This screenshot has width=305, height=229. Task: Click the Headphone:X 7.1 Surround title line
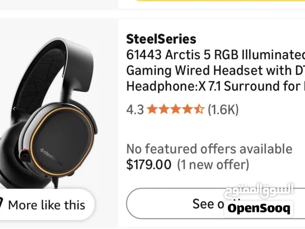pyautogui.click(x=214, y=86)
